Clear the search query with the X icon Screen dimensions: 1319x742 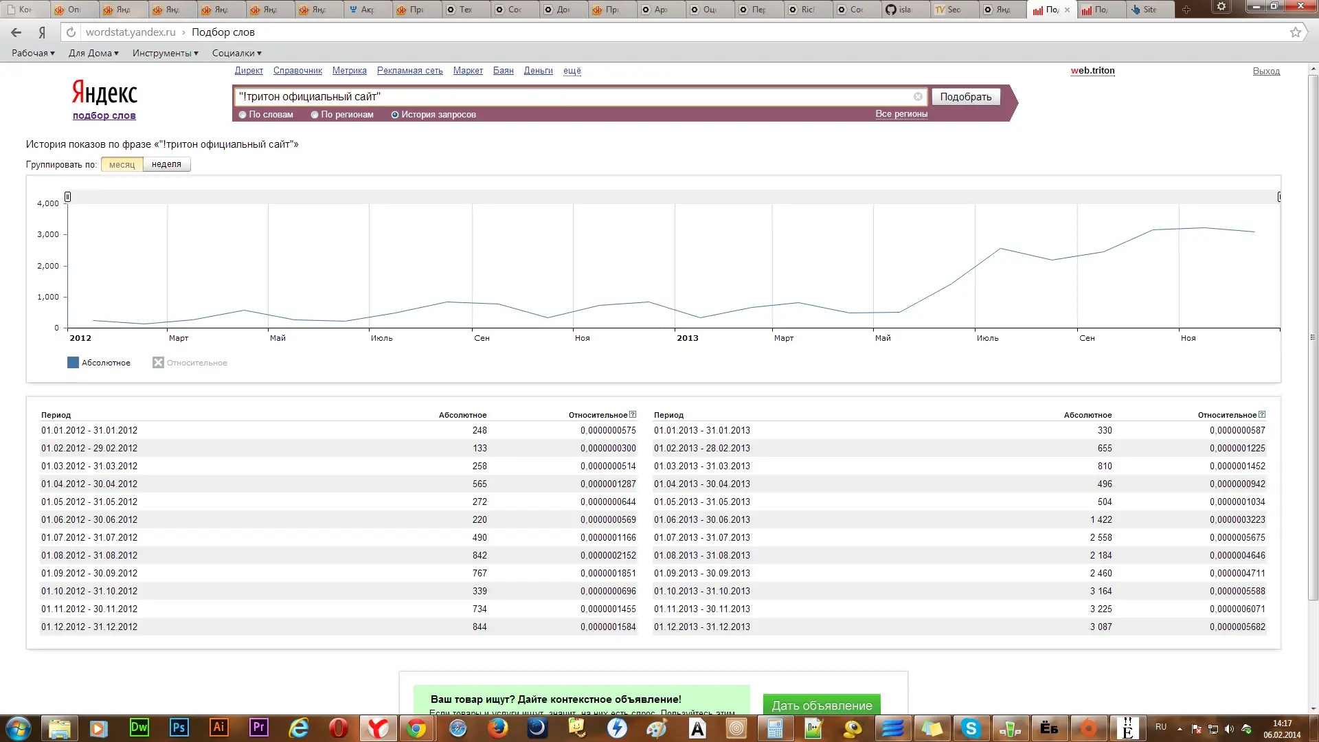coord(918,97)
